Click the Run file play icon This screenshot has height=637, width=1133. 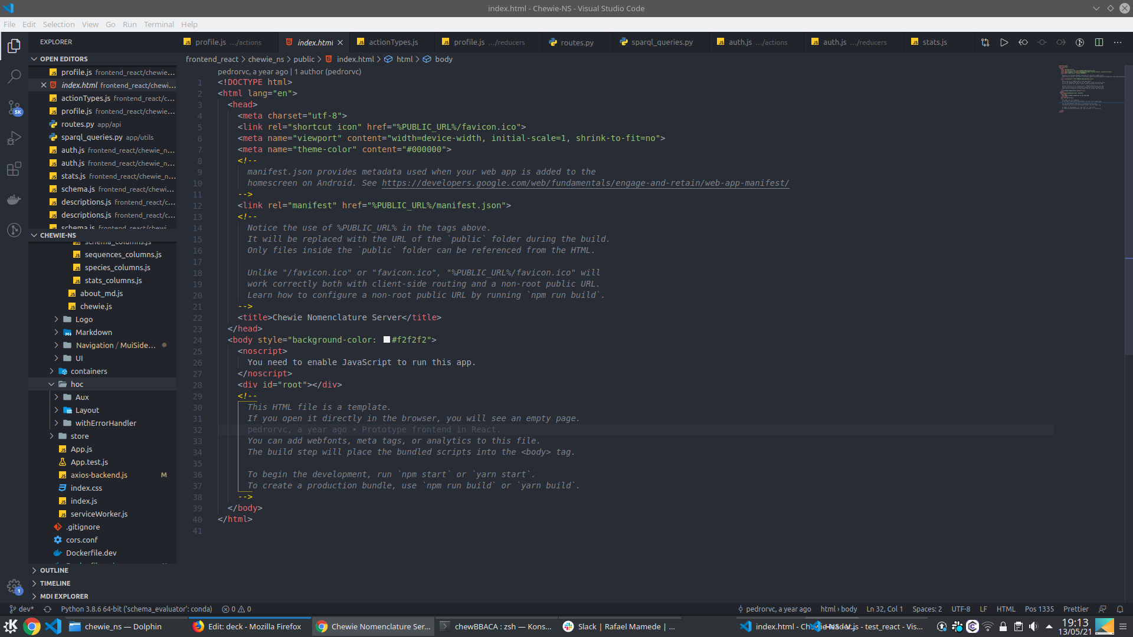(1004, 42)
